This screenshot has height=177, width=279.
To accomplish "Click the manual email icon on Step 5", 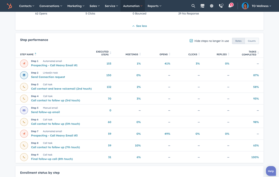I will (24, 110).
